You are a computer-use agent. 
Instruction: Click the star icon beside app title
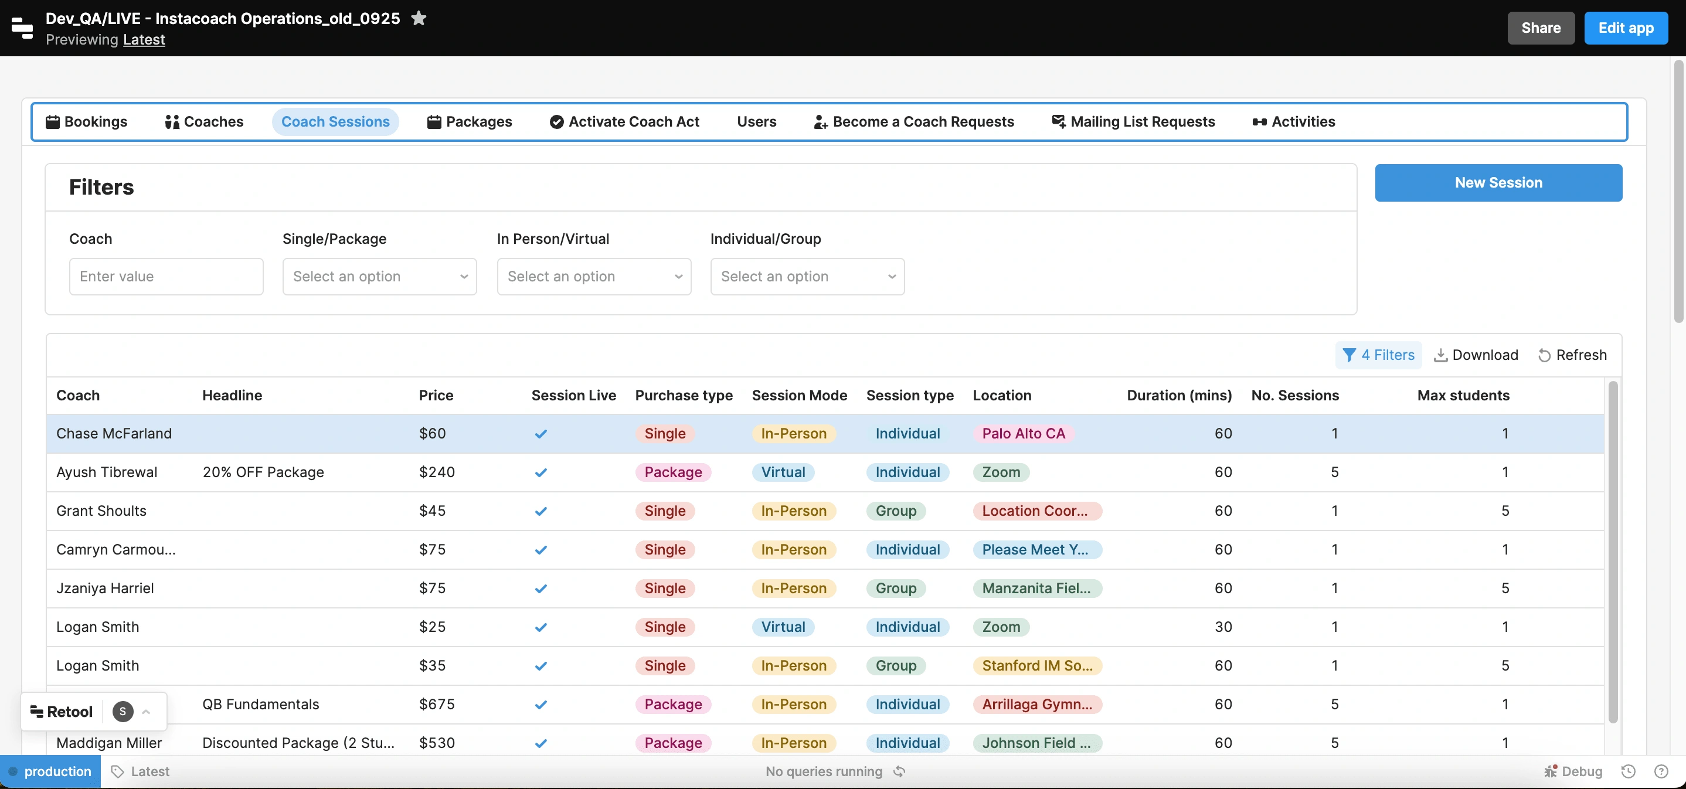pos(419,18)
